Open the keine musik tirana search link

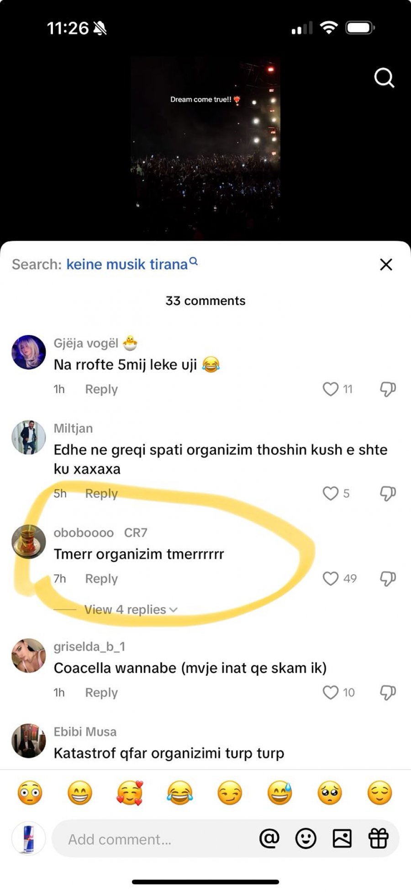click(128, 264)
